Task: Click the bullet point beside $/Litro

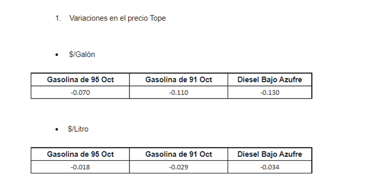Action: coord(57,129)
